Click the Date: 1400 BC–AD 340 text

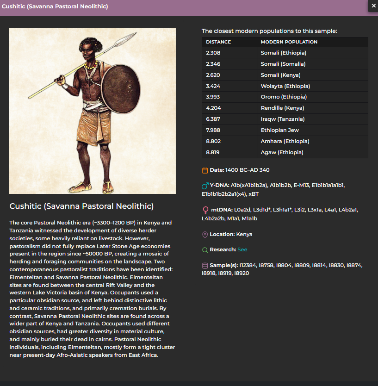[x=240, y=170]
